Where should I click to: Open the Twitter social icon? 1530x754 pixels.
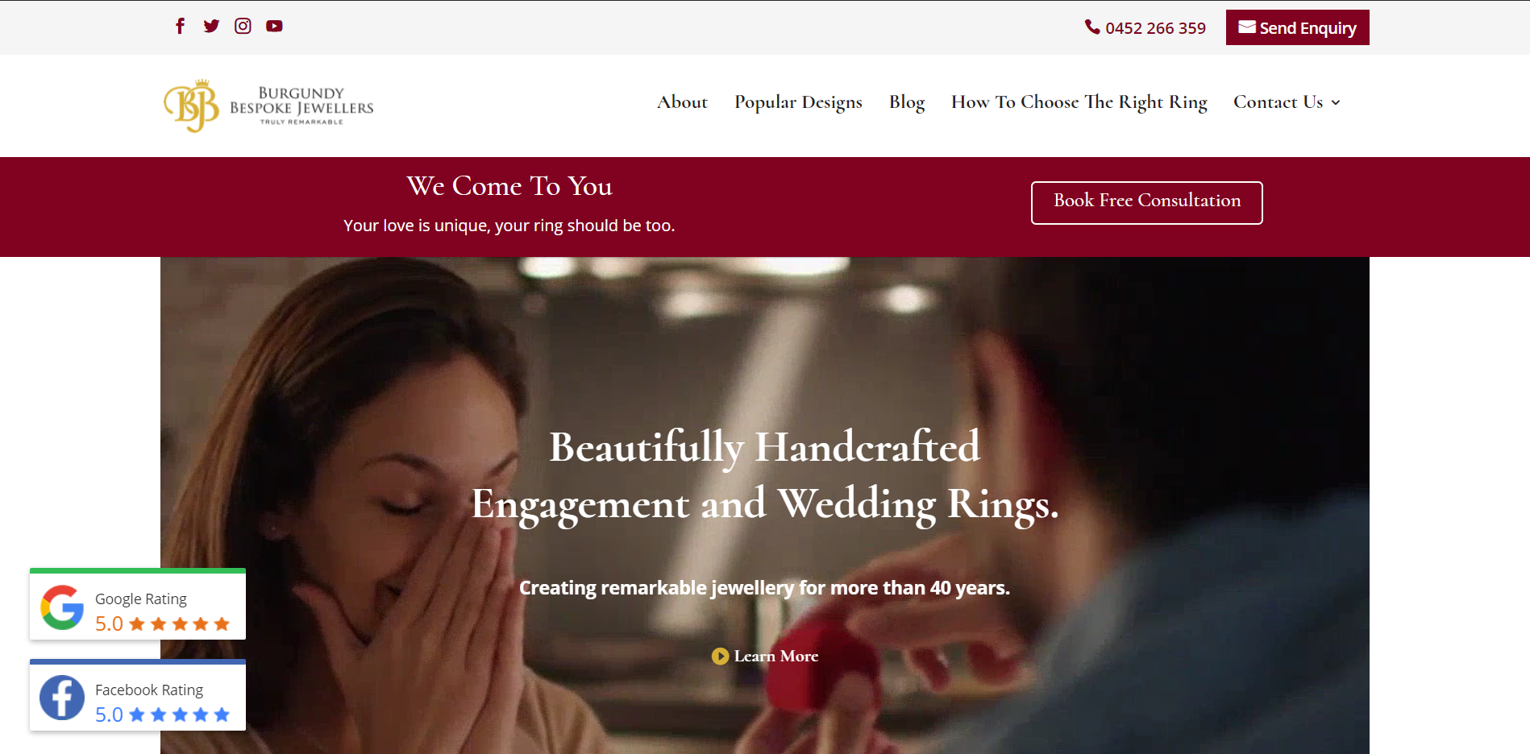click(211, 26)
